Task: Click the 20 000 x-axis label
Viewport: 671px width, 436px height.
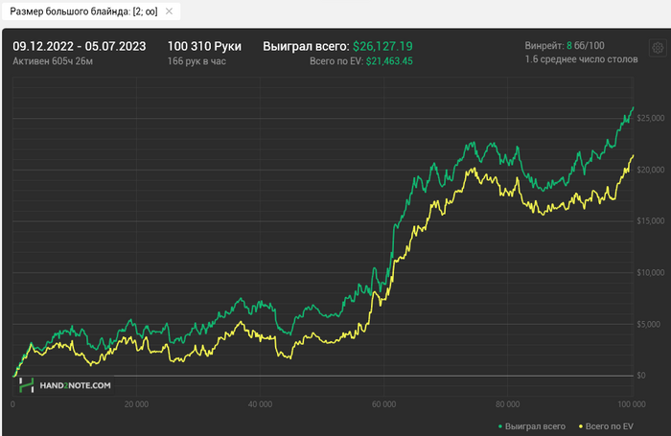Action: [x=136, y=404]
